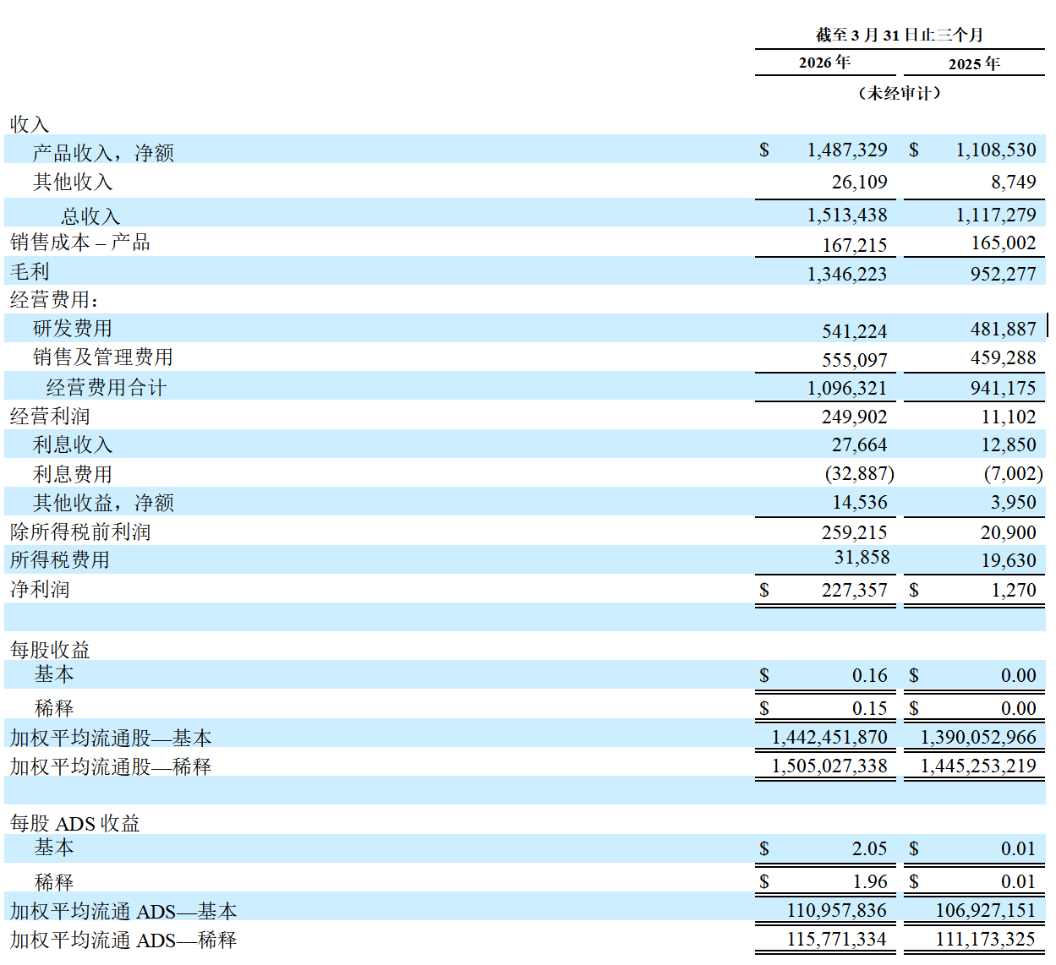Select other gains value 14,536

click(860, 503)
